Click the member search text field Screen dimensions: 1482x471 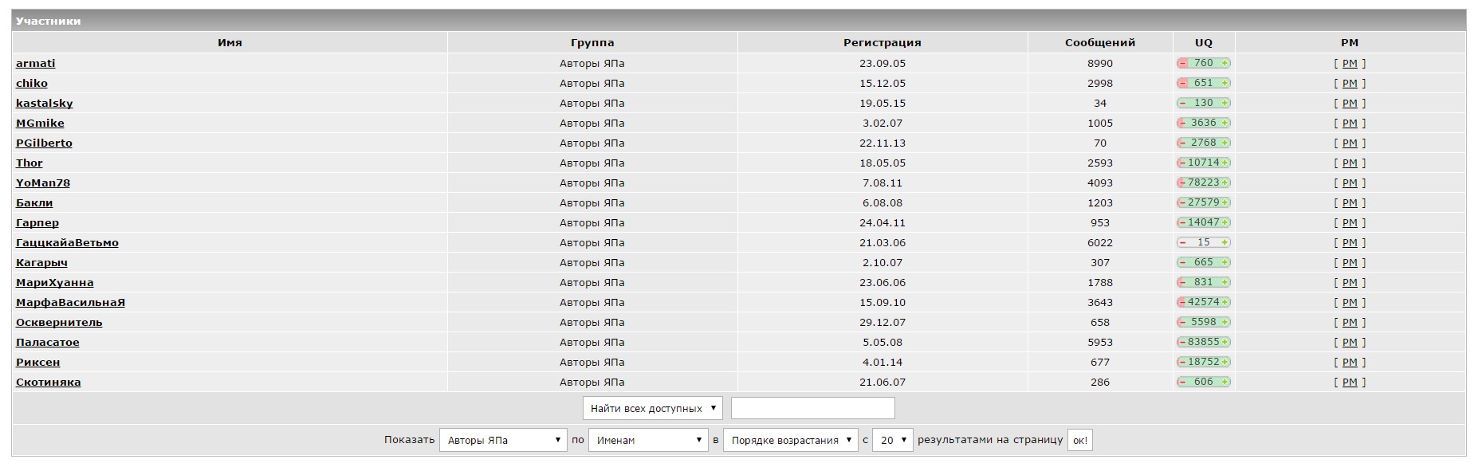point(812,408)
